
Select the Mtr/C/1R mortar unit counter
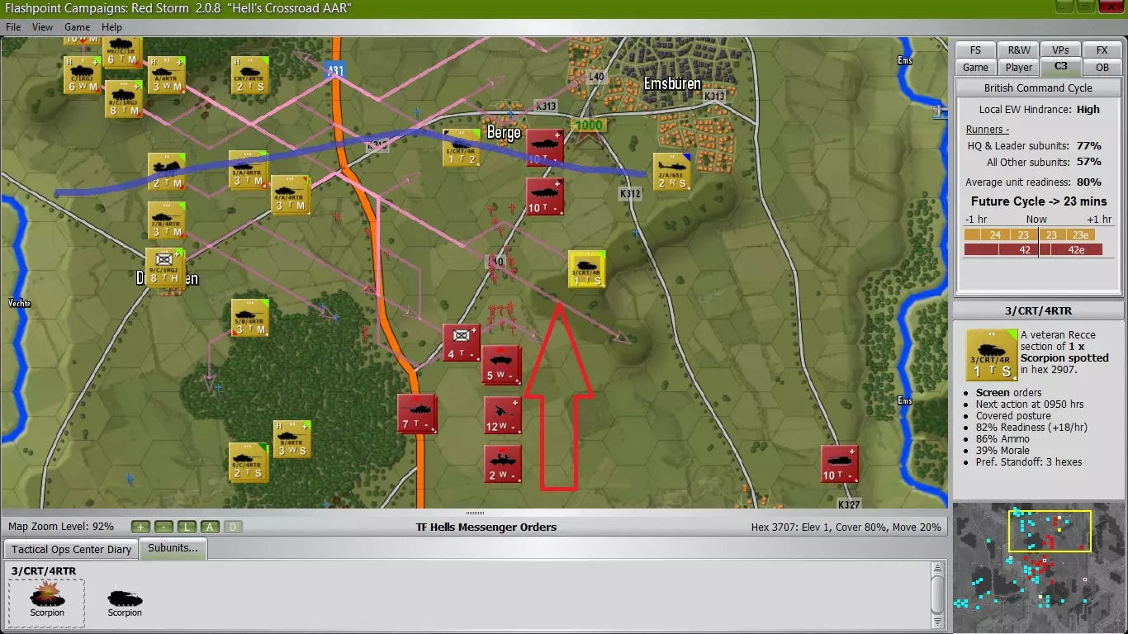coord(121,50)
